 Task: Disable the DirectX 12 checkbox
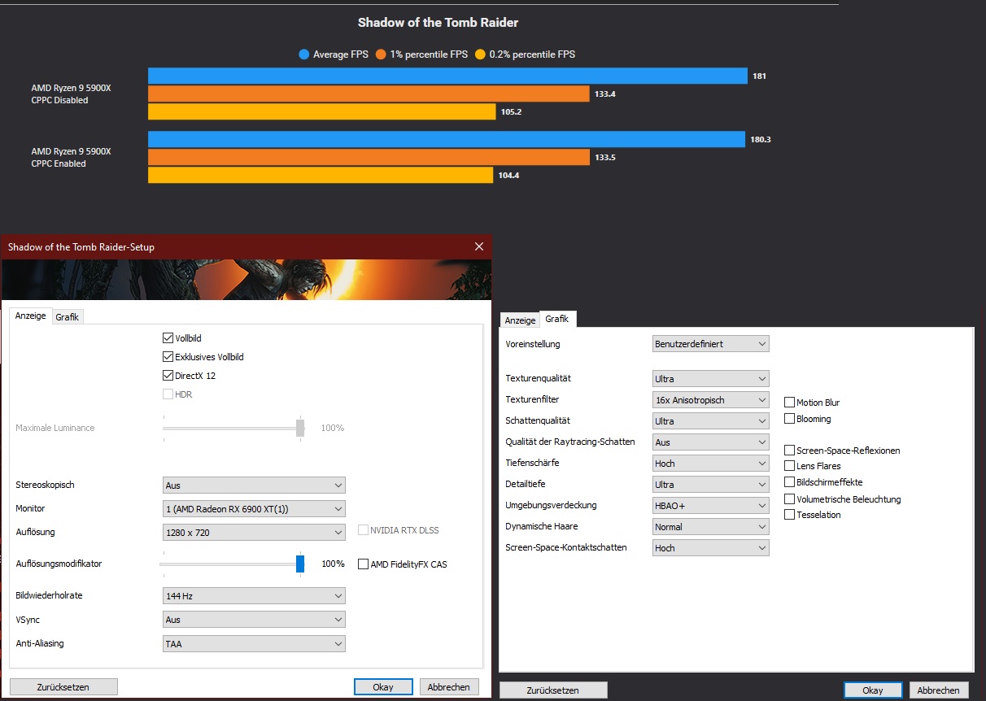click(168, 376)
